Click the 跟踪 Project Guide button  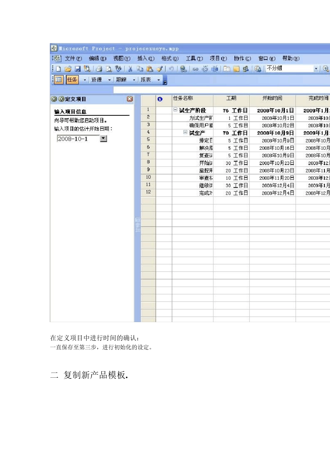click(x=121, y=80)
